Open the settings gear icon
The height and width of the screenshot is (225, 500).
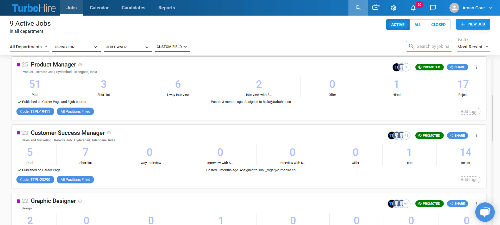[394, 8]
